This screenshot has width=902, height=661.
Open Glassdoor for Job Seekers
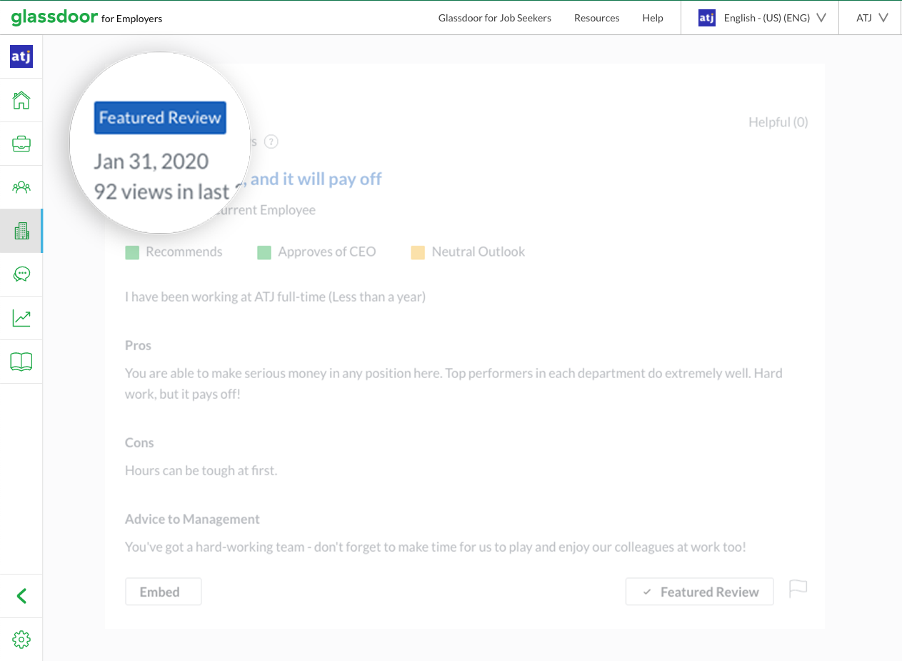point(495,18)
